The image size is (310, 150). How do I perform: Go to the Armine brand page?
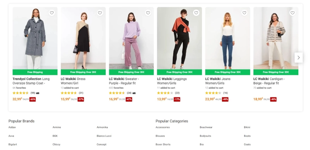[57, 127]
